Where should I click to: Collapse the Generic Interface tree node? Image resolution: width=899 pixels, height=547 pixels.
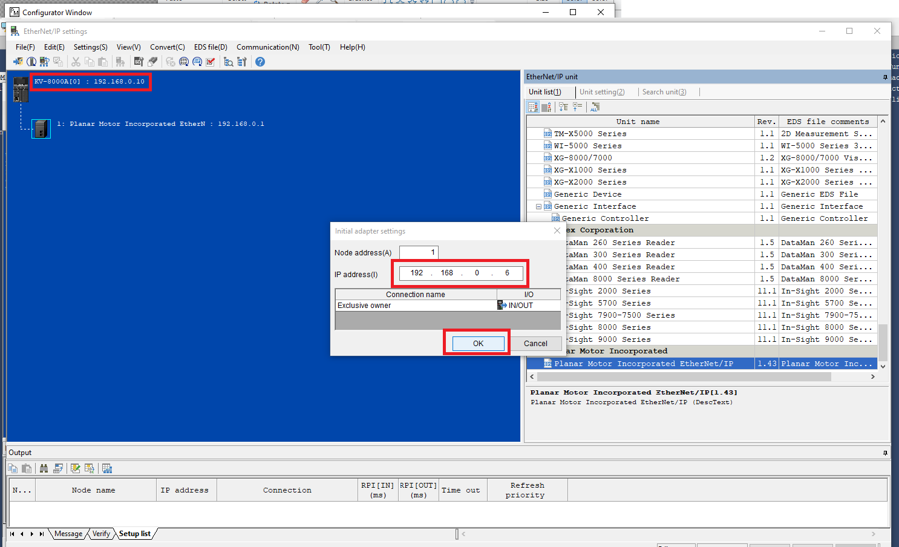[x=538, y=206]
